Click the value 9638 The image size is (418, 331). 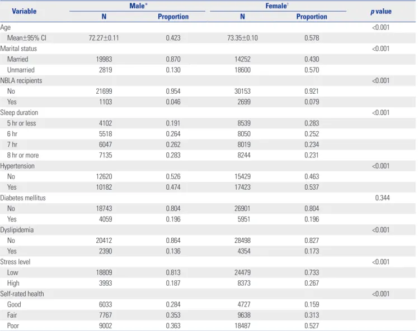coord(244,315)
